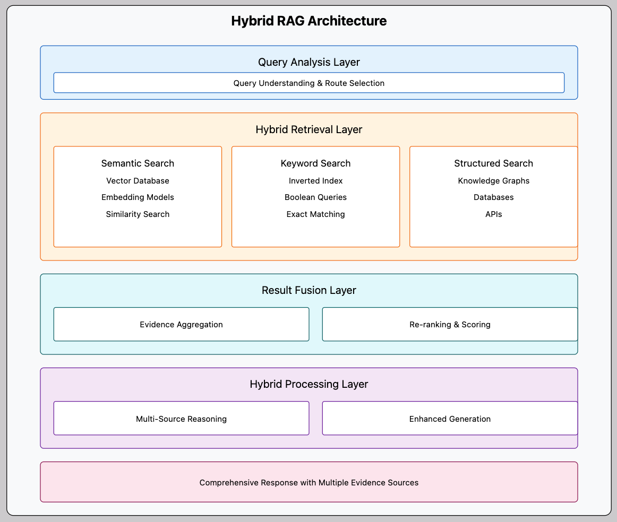
Task: Select the Re-ranking & Scoring box
Action: tap(450, 324)
